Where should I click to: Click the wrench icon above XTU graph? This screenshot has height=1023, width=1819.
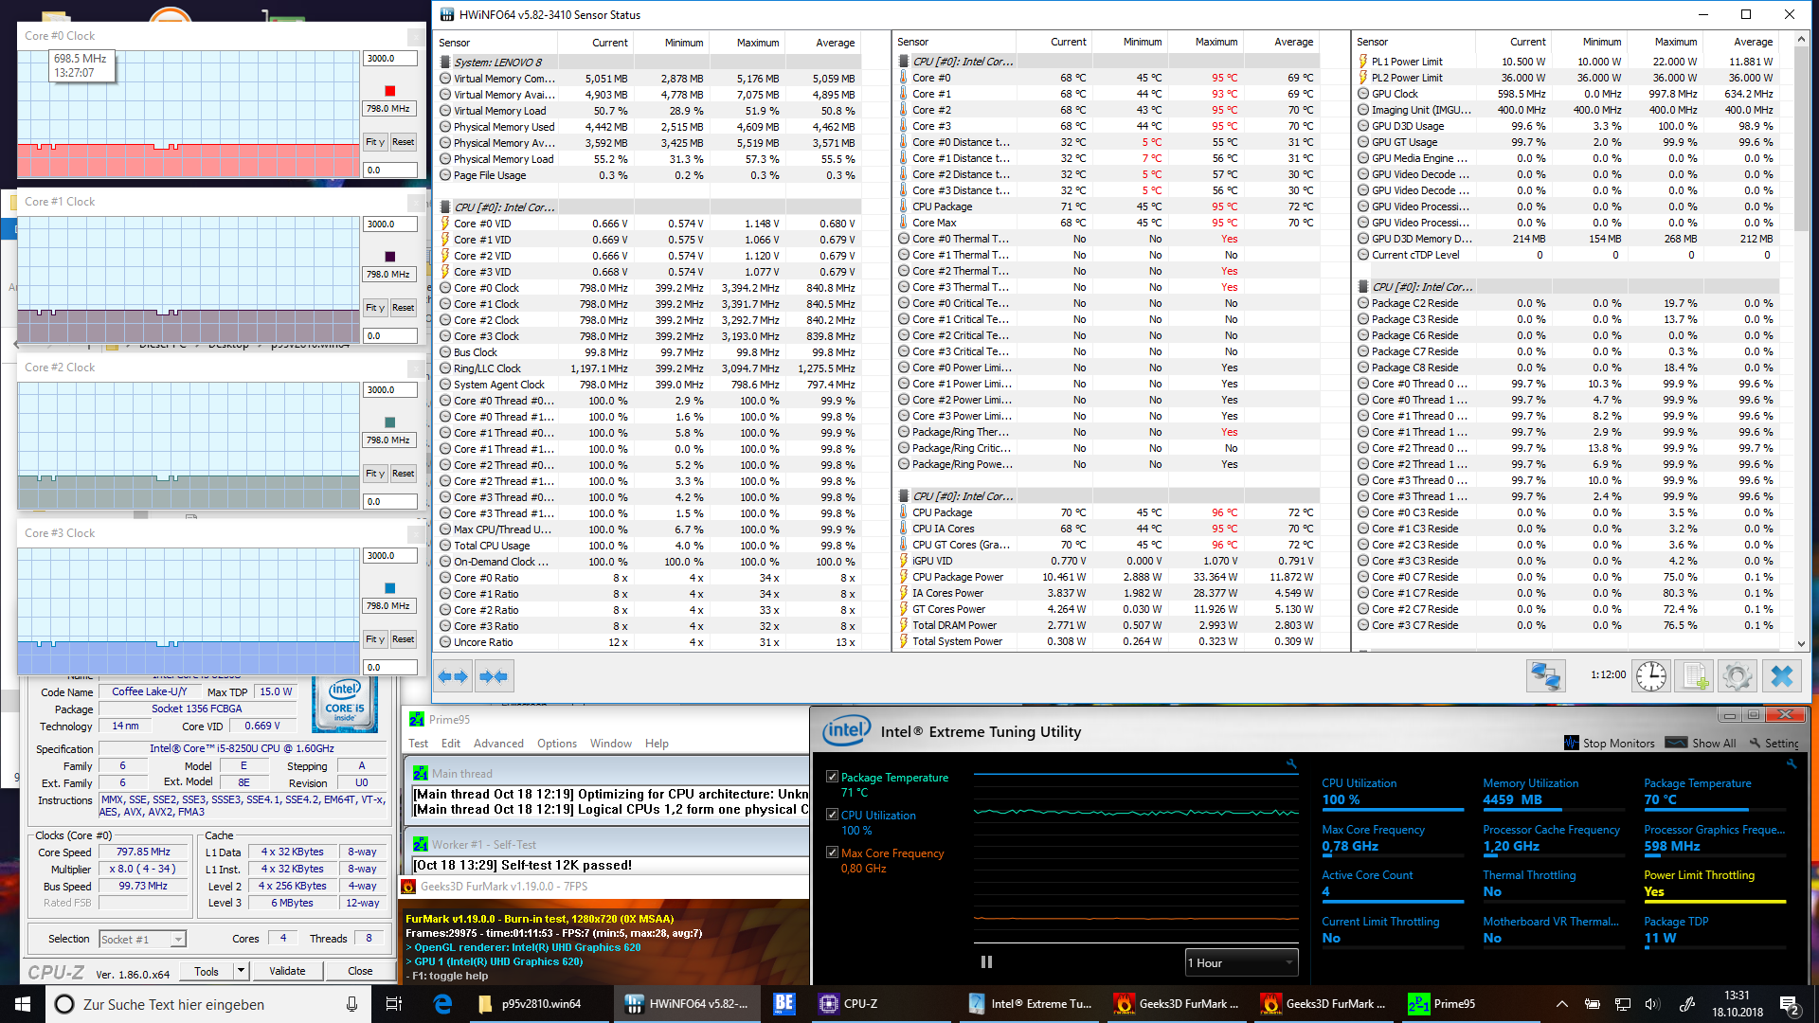1290,763
